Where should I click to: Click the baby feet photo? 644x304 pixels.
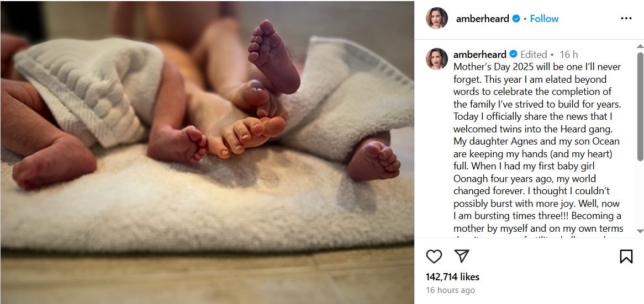click(x=207, y=152)
